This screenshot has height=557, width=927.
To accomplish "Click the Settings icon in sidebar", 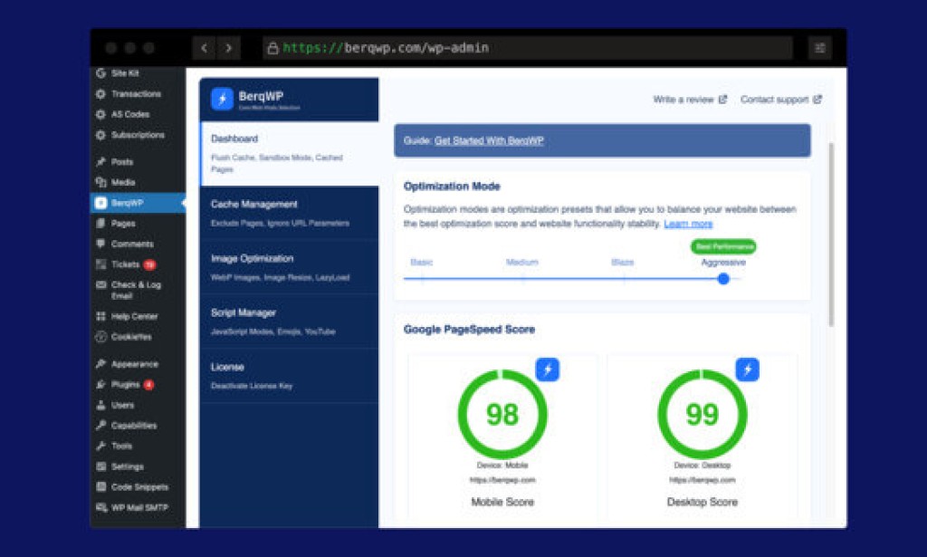I will pyautogui.click(x=101, y=466).
